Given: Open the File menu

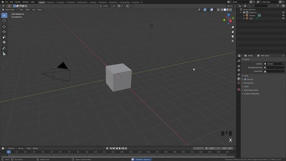Looking at the screenshot, I should [7, 2].
